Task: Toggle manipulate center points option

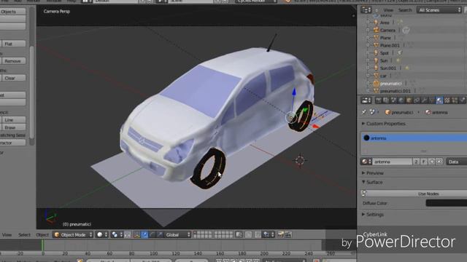Action: pyautogui.click(x=128, y=234)
